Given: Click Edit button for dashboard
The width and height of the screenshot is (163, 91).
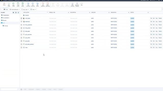Looking at the screenshot, I should click(x=154, y=21).
